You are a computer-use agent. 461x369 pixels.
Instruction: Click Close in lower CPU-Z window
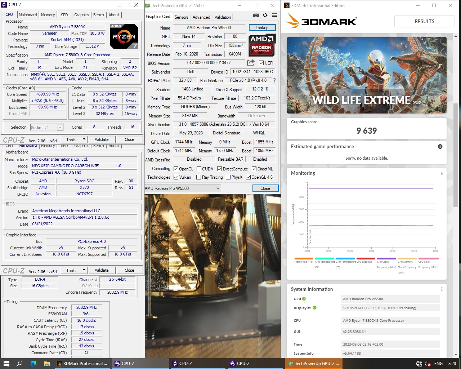click(129, 270)
